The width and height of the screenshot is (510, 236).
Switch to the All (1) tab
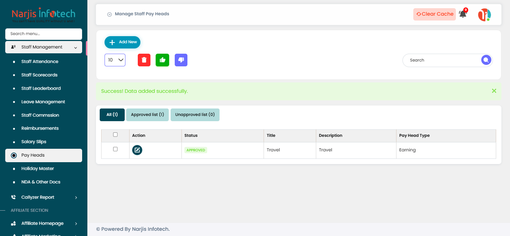click(x=112, y=115)
